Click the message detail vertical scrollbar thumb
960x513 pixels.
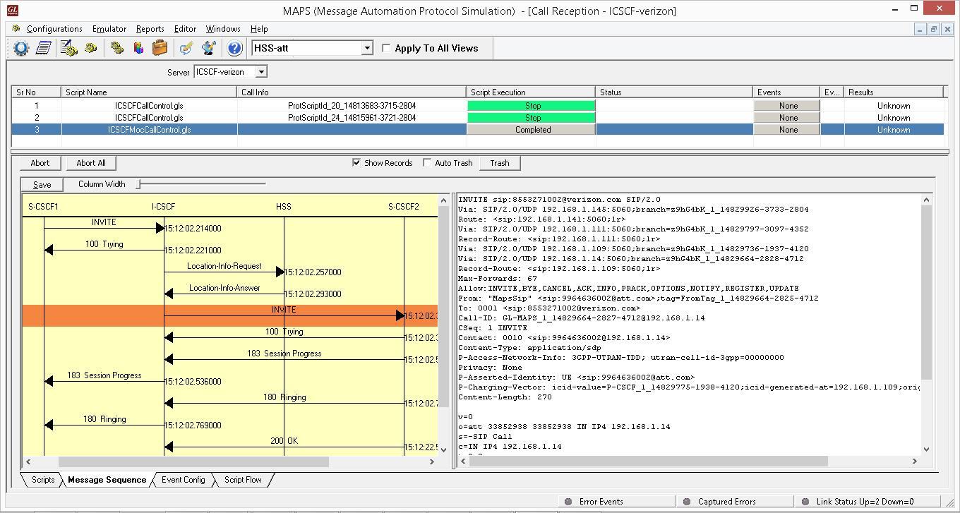click(927, 292)
